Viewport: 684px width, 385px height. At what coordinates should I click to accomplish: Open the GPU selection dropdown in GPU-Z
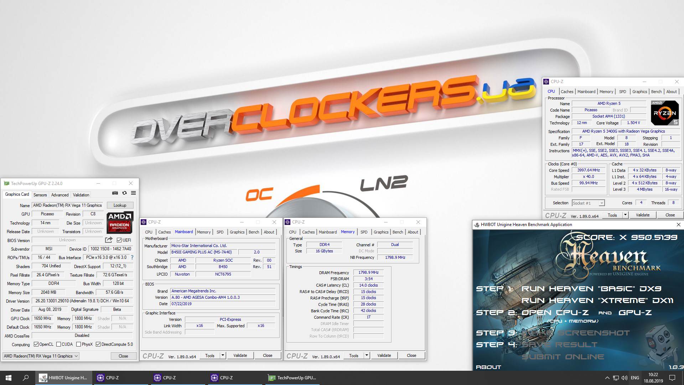coord(41,356)
